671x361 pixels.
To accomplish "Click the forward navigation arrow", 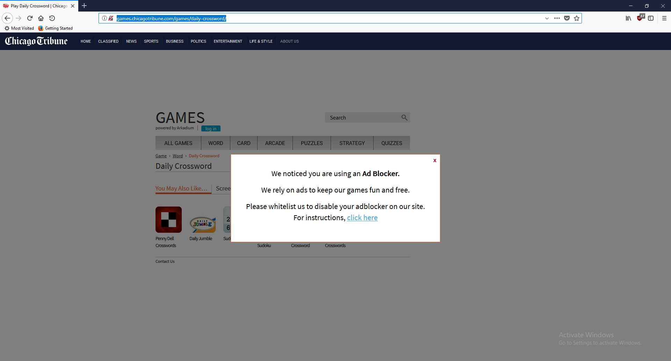I will tap(19, 18).
